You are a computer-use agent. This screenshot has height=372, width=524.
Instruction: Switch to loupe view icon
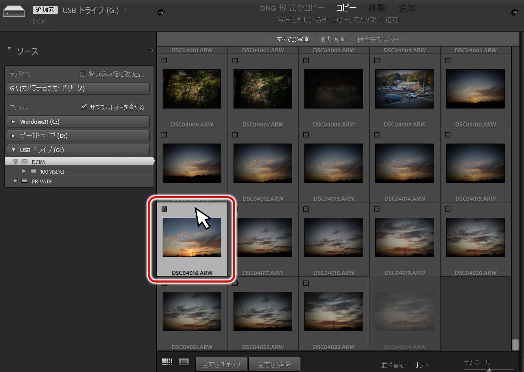pyautogui.click(x=184, y=362)
